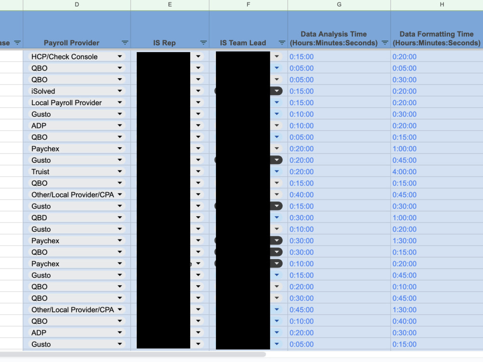483x362 pixels.
Task: Open the IS Rep dropdown arrow in the iSolved row
Action: point(198,91)
